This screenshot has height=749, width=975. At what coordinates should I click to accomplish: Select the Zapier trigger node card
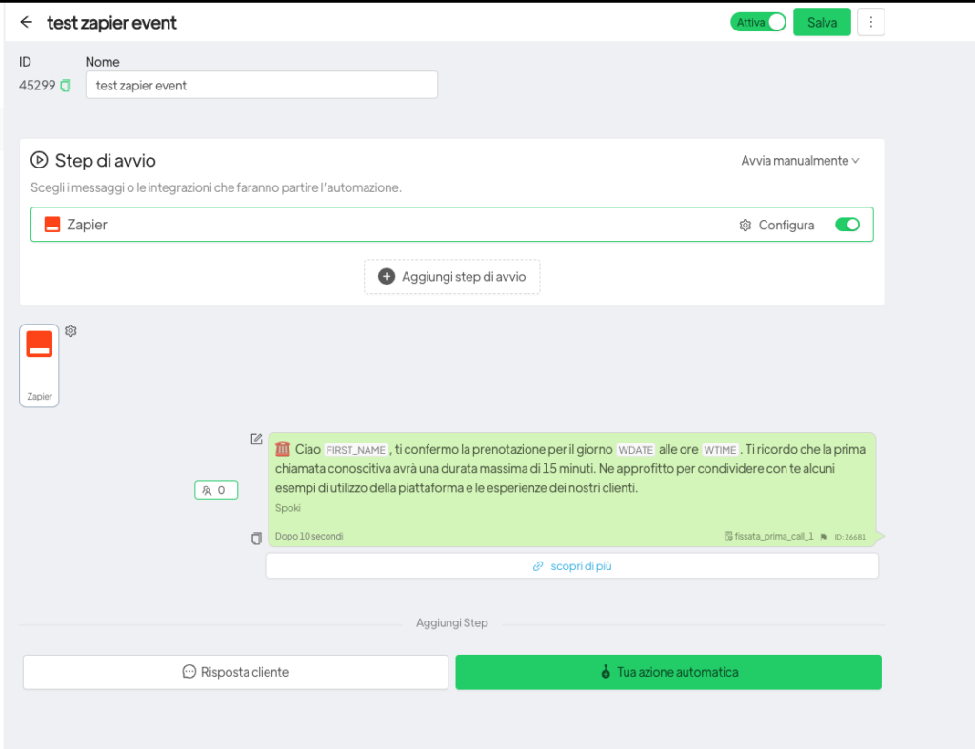39,365
